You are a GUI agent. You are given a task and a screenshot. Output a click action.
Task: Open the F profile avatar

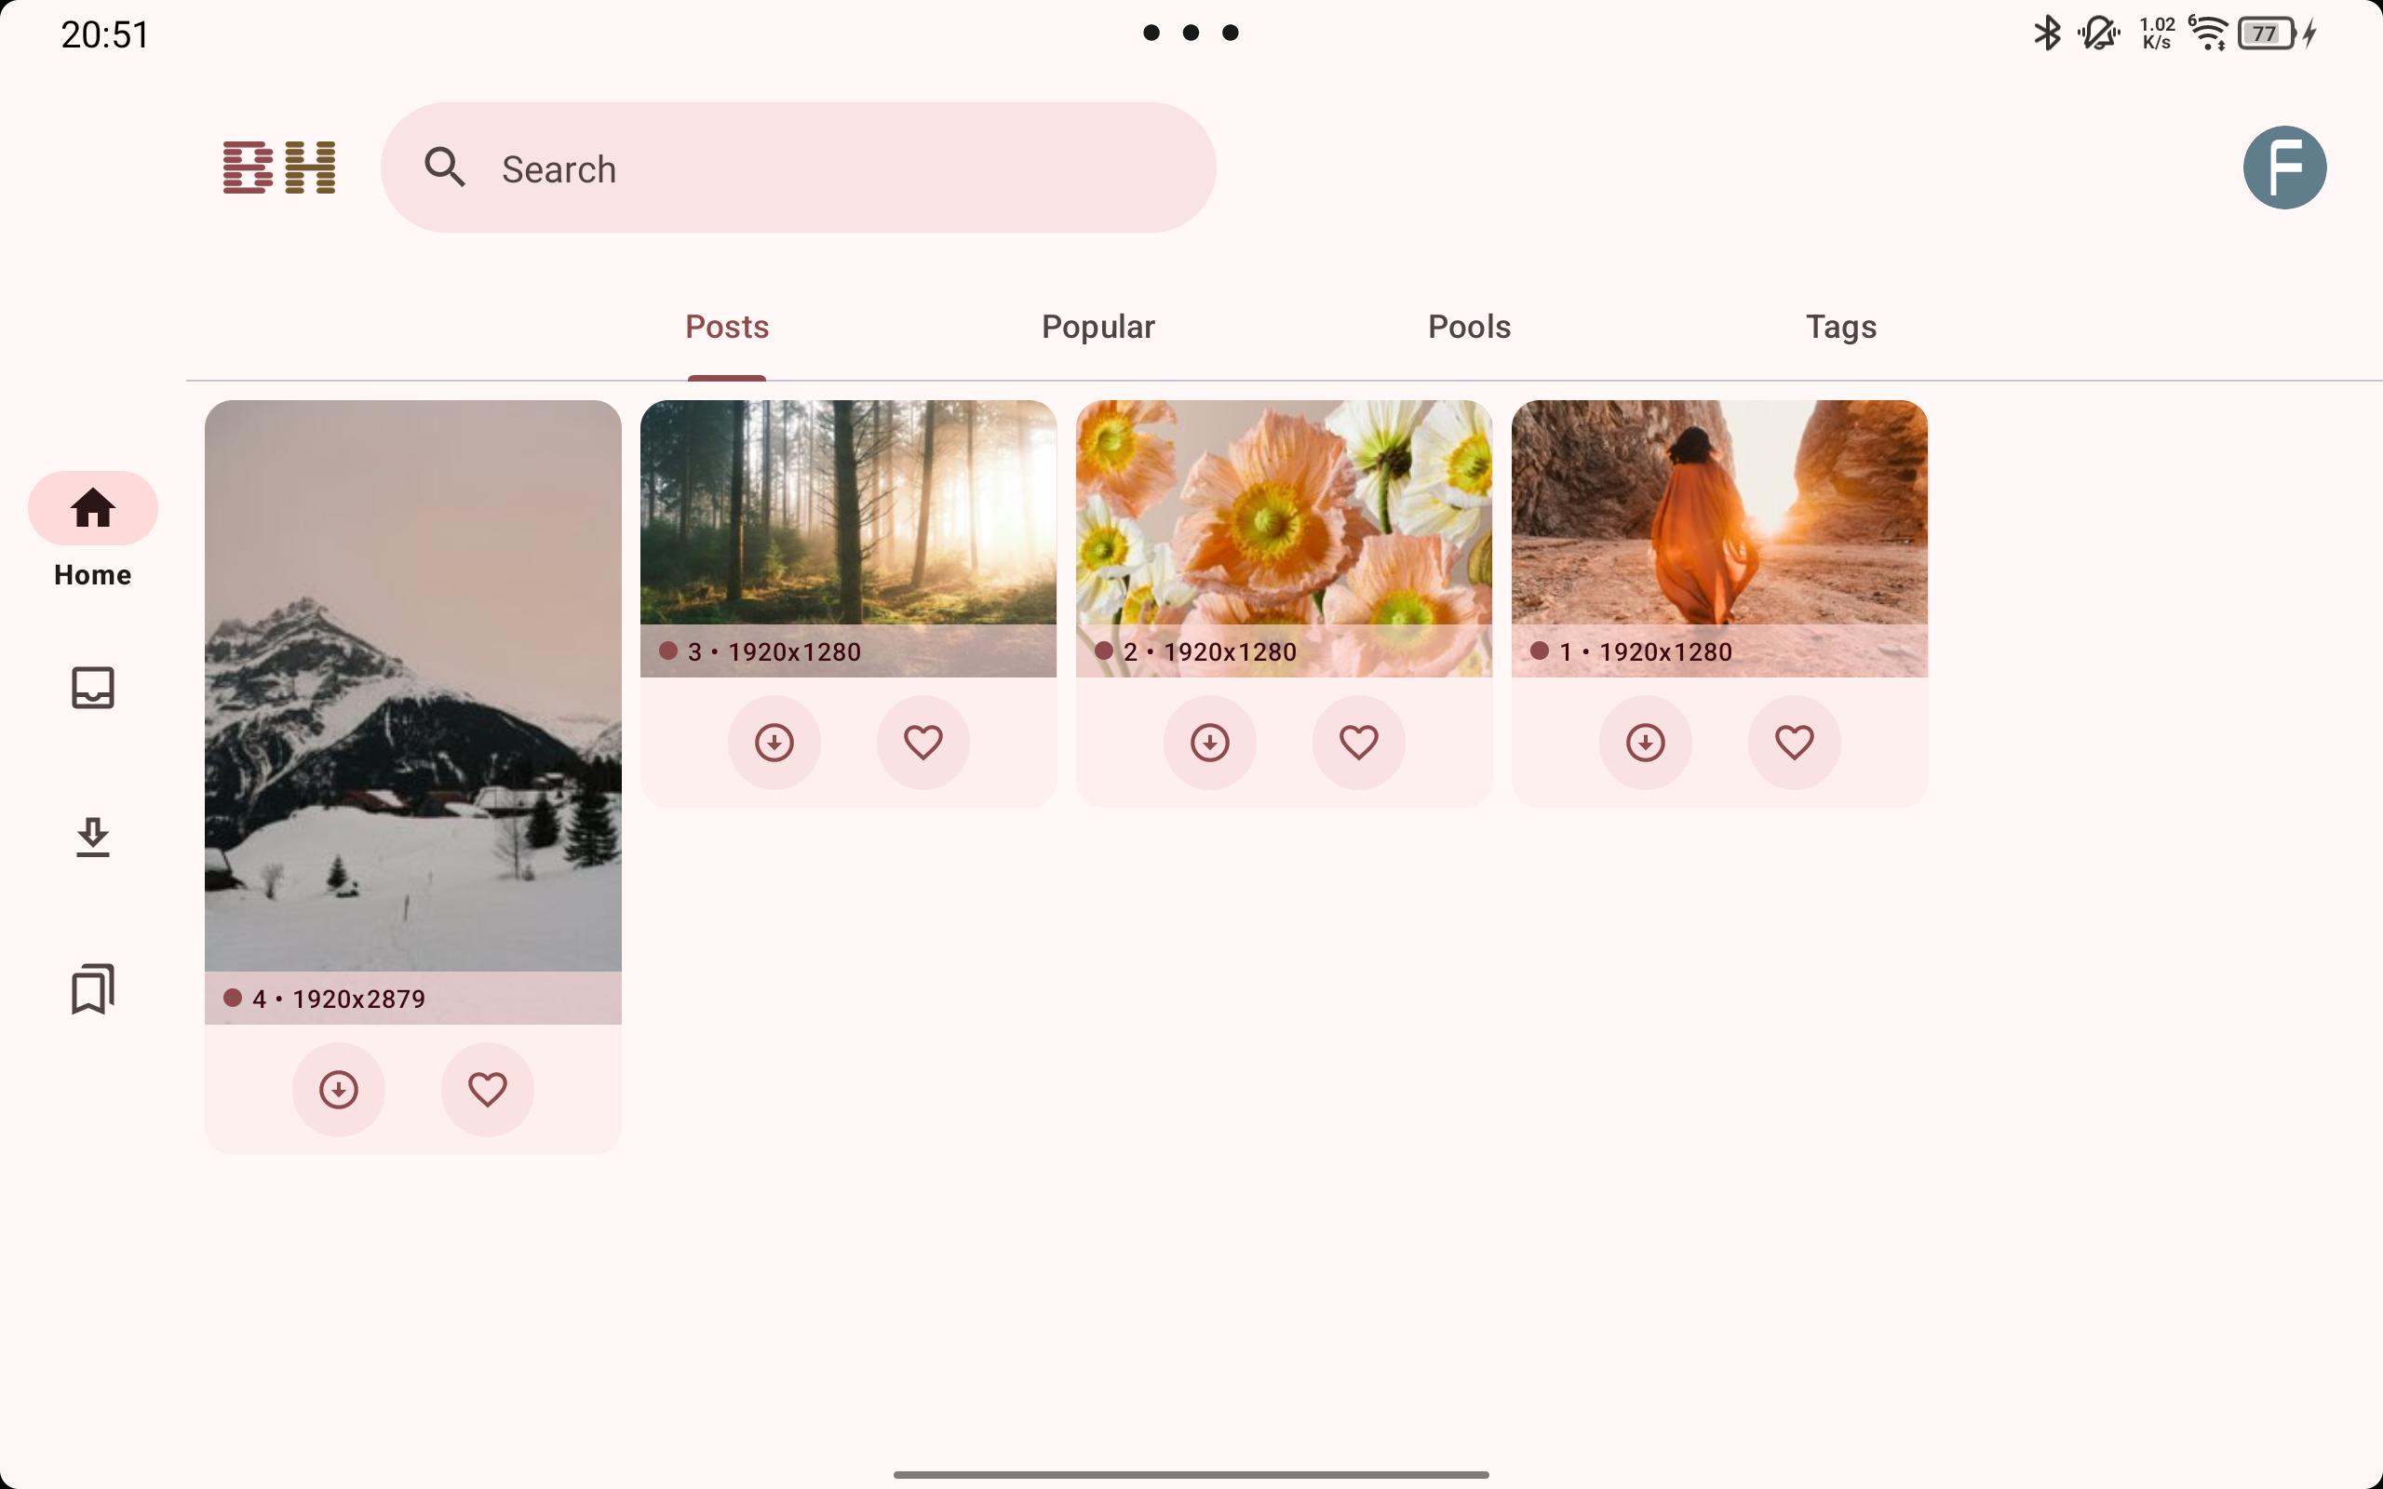(x=2284, y=168)
